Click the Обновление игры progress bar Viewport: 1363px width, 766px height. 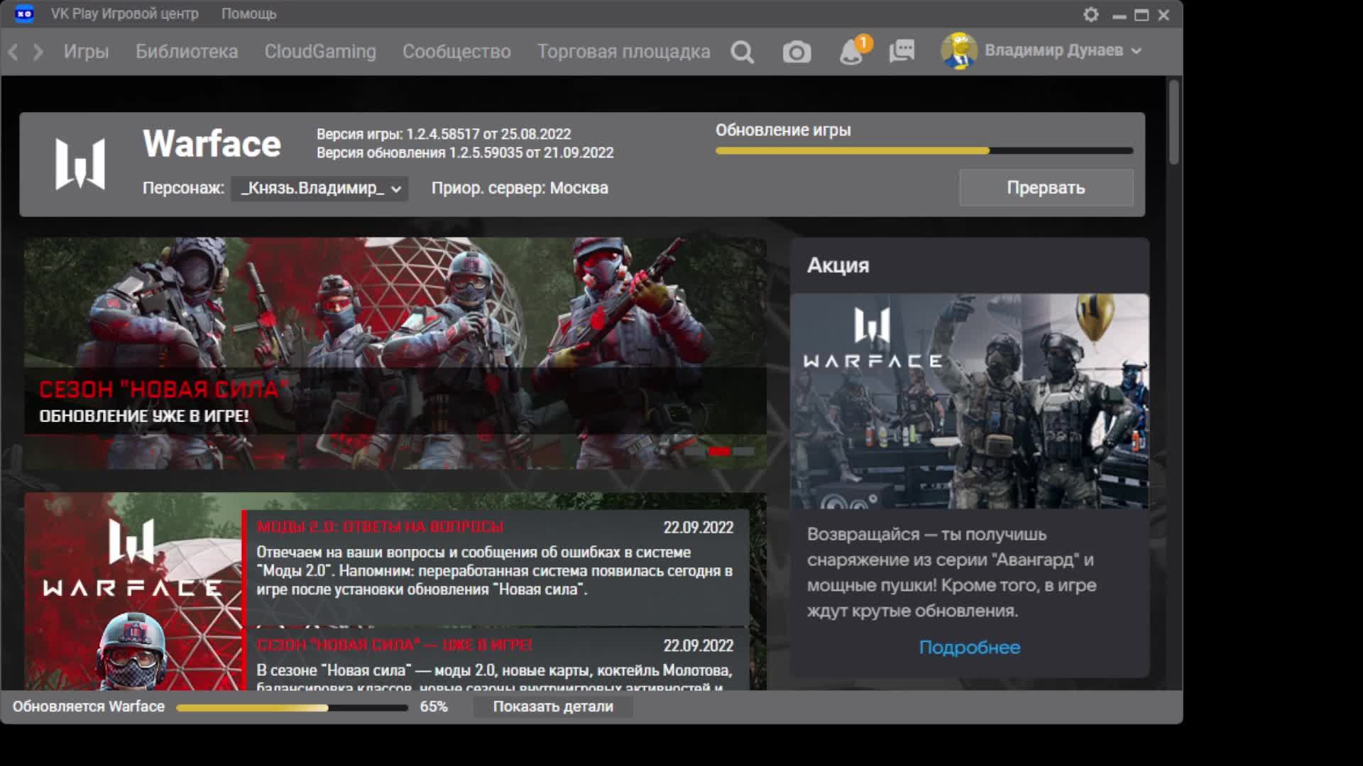pyautogui.click(x=924, y=150)
